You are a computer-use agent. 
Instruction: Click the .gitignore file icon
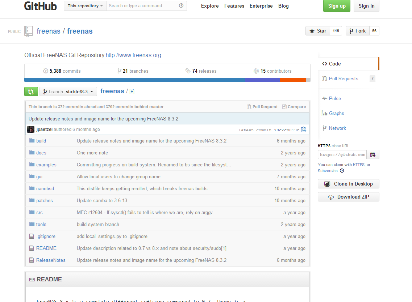(x=32, y=236)
